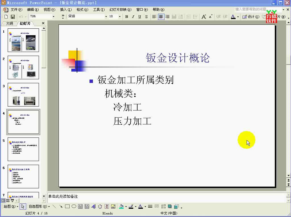Decrease indent level icon
Viewport: 291px width, 217px height.
pos(219,16)
